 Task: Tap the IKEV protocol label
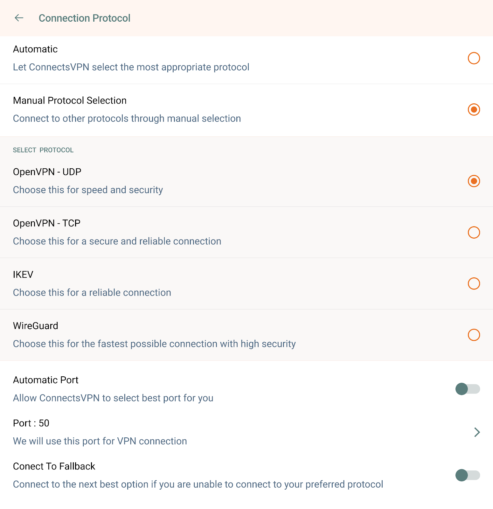point(23,275)
